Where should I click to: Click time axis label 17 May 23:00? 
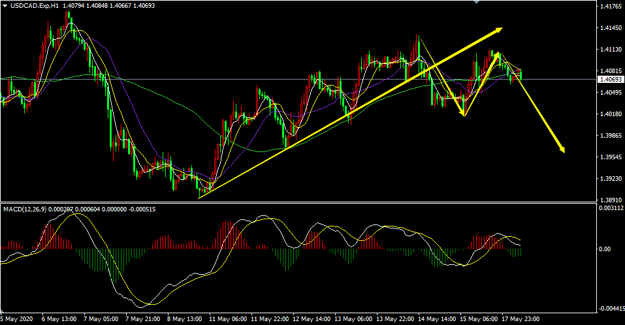[x=521, y=319]
